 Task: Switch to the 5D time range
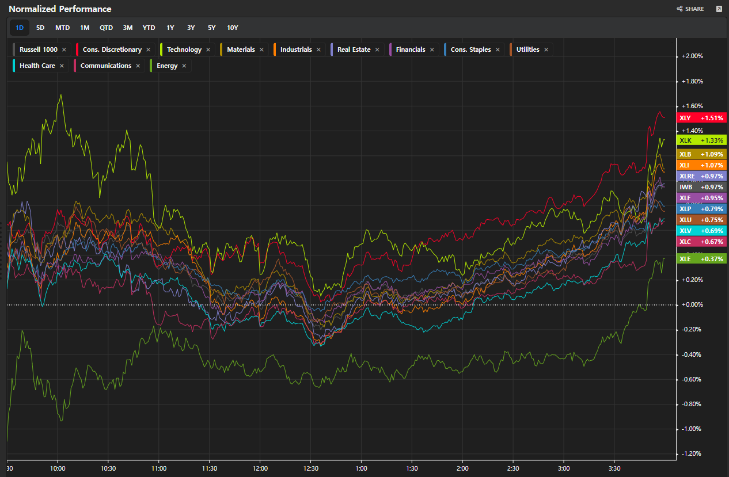40,28
